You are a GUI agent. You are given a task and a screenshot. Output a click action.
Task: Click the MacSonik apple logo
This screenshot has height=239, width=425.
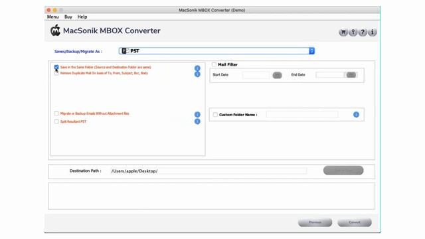(55, 31)
